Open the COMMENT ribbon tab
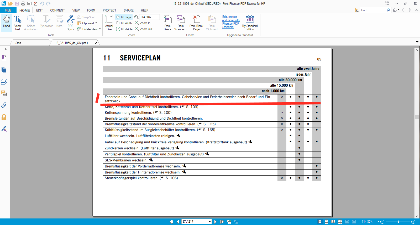Viewport: 420px width, 225px height. pyautogui.click(x=57, y=10)
